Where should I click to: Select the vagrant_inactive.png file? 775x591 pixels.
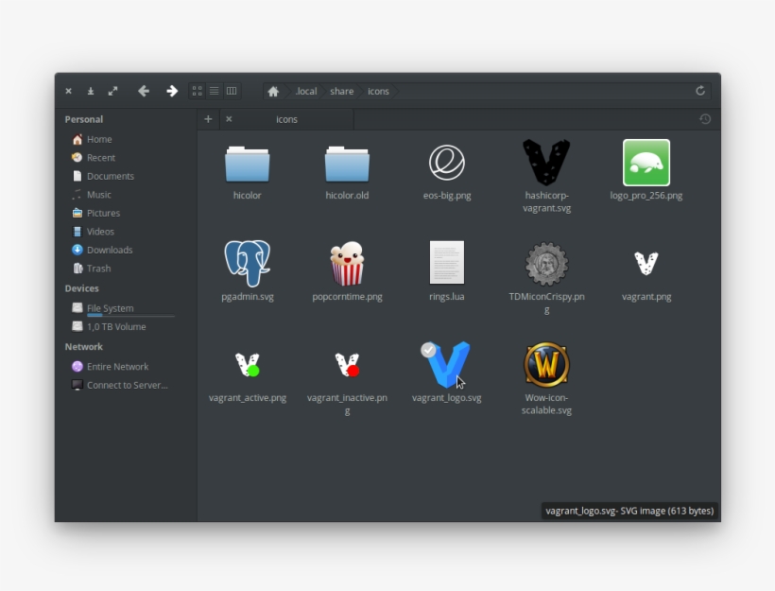pos(347,365)
